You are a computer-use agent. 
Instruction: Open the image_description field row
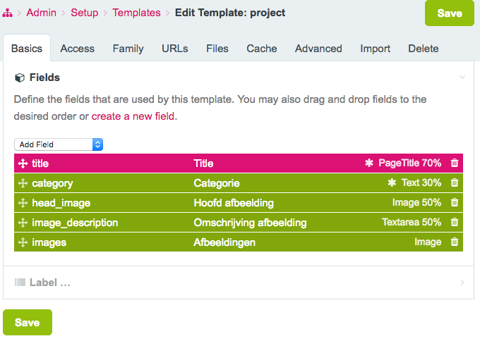click(75, 222)
